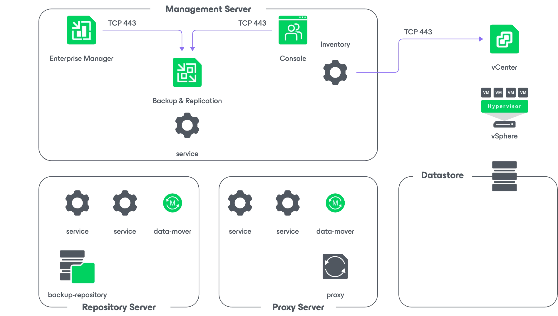
Task: Select the data-mover icon in Proxy Server
Action: click(x=335, y=203)
